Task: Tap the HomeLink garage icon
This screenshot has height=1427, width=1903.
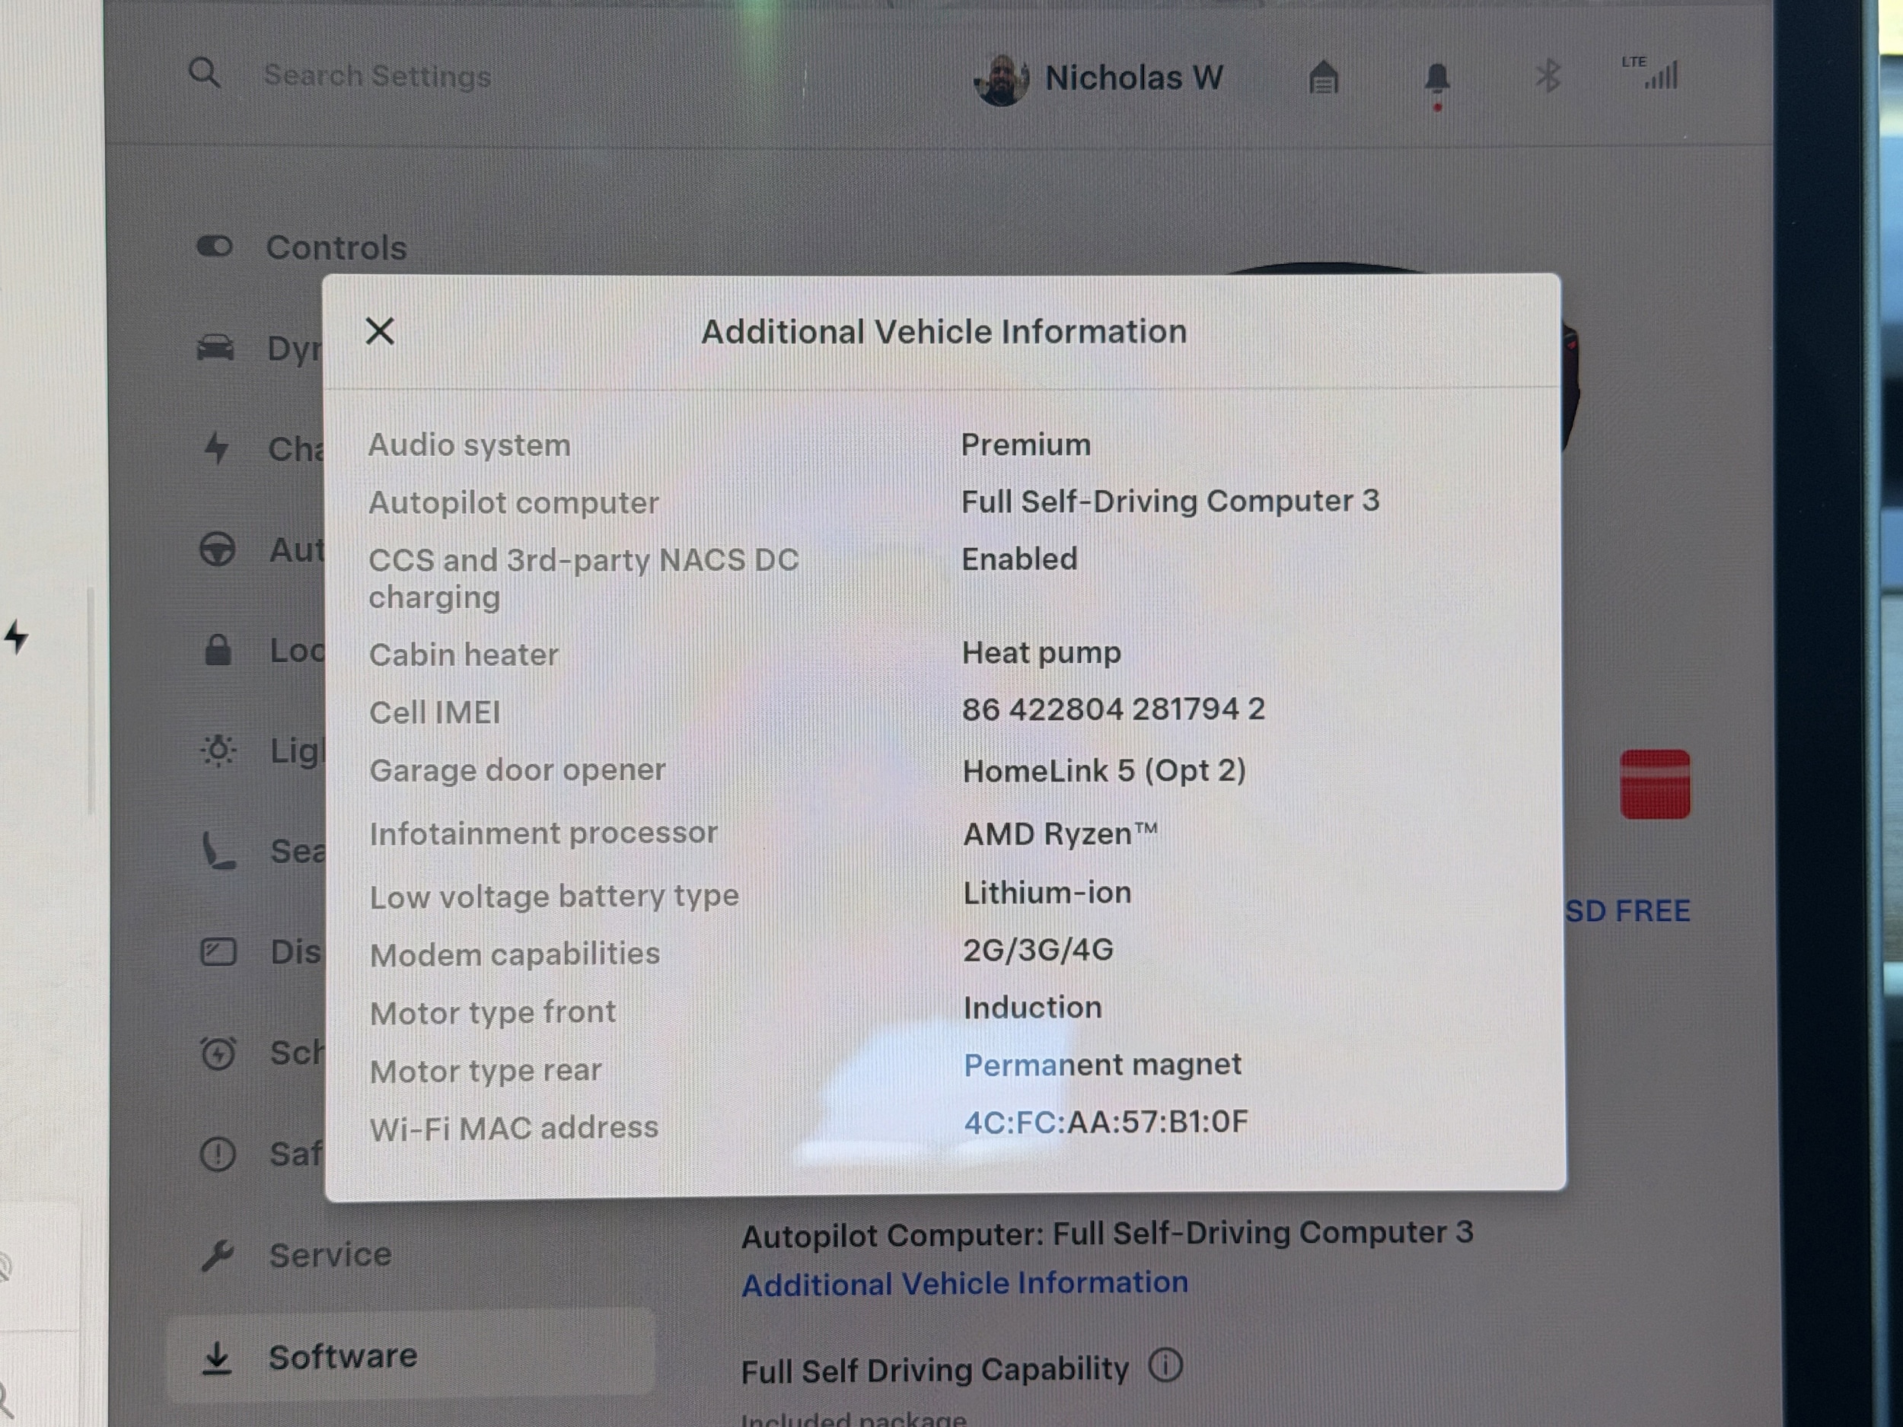Action: click(1323, 78)
